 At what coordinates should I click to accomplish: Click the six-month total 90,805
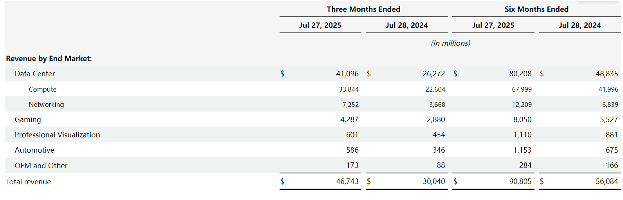tap(520, 181)
